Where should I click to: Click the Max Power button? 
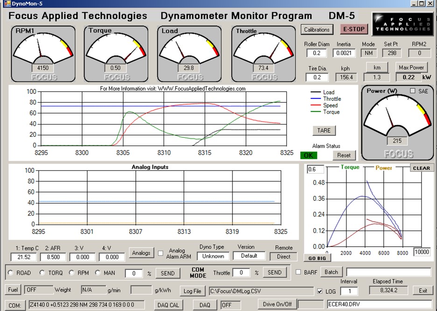[411, 67]
